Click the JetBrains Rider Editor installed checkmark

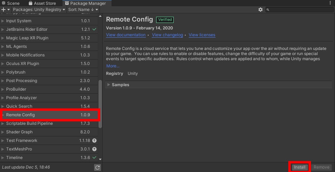pos(94,29)
